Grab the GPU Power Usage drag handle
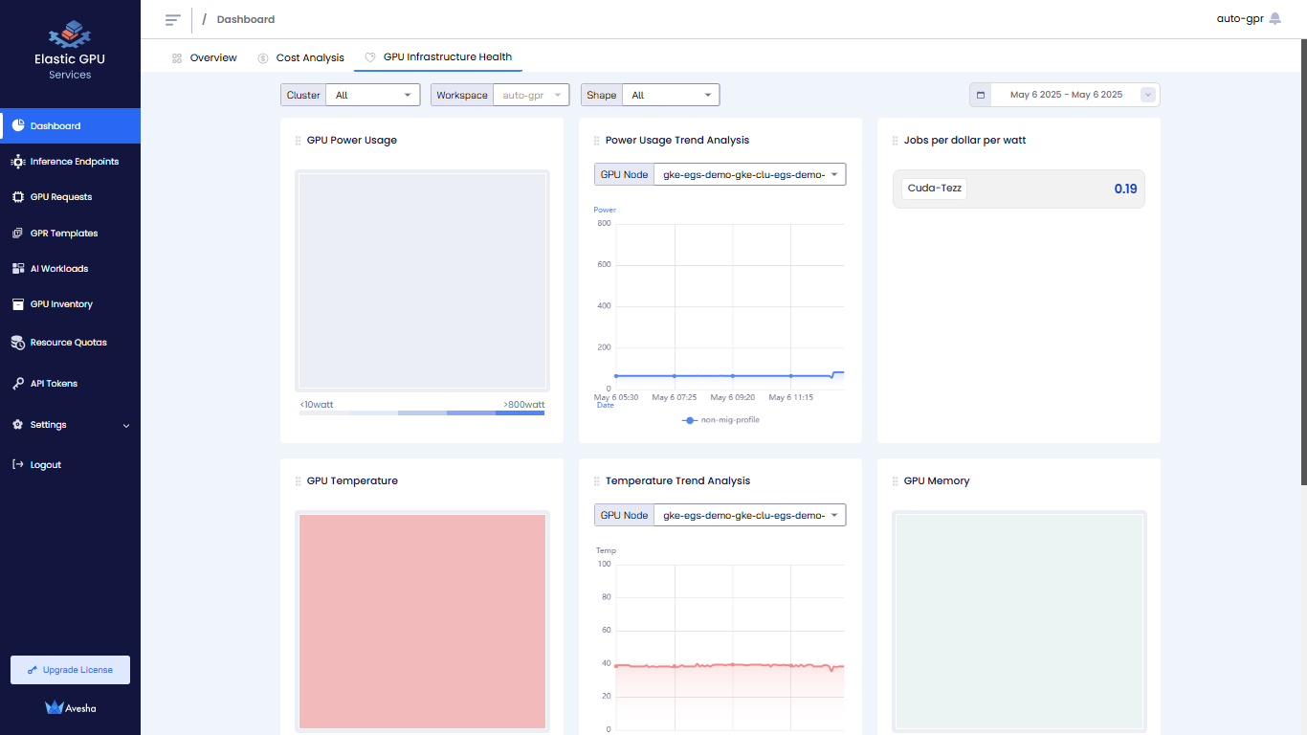 [298, 141]
